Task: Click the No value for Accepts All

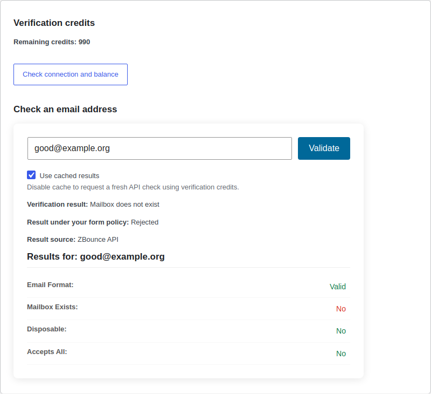Action: click(x=341, y=354)
